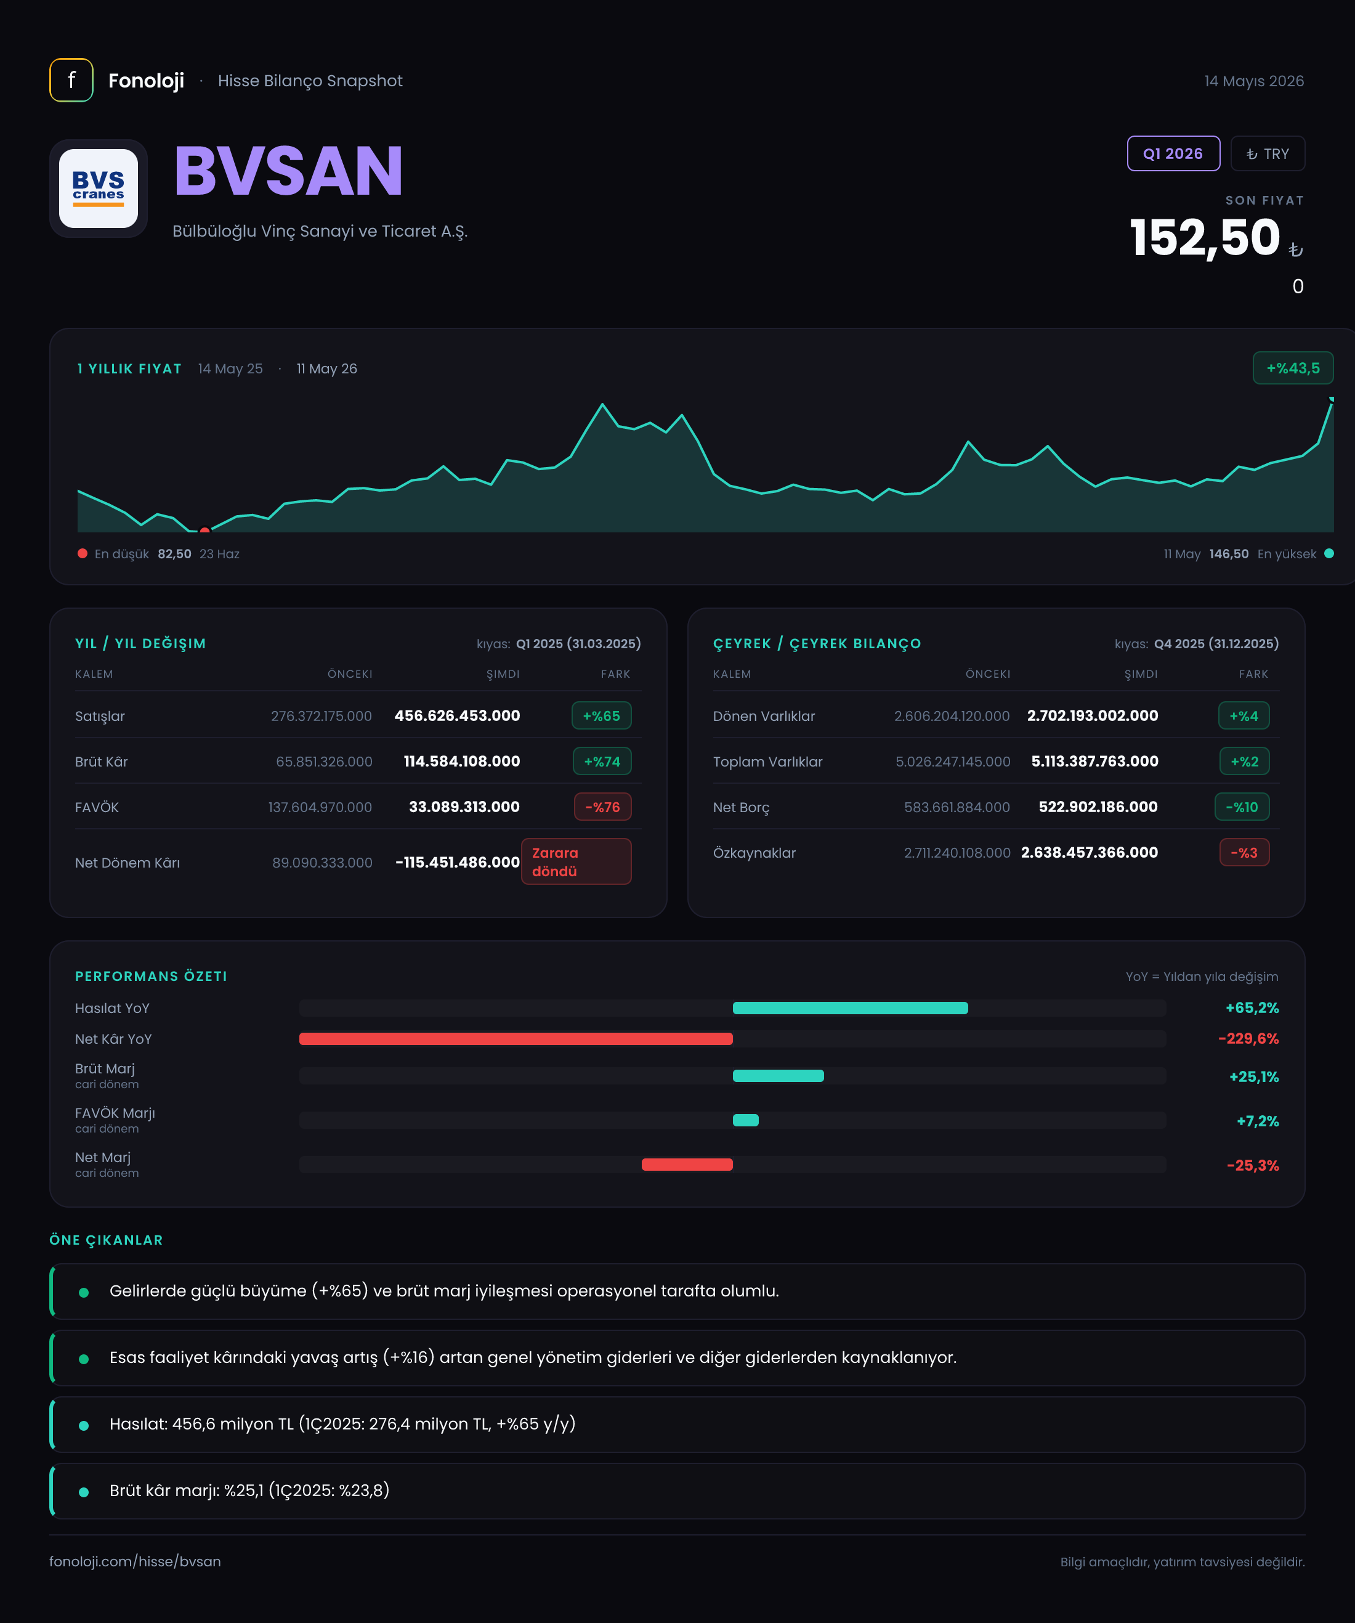The width and height of the screenshot is (1355, 1623).
Task: Click the 146,50 highest price value
Action: click(1229, 554)
